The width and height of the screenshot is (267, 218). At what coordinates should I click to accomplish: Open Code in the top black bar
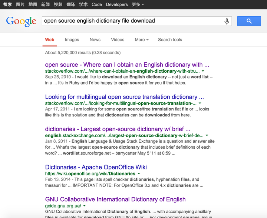97,4
